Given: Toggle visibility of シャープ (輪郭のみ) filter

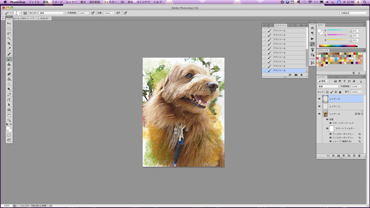Looking at the screenshot, I should pyautogui.click(x=330, y=141).
